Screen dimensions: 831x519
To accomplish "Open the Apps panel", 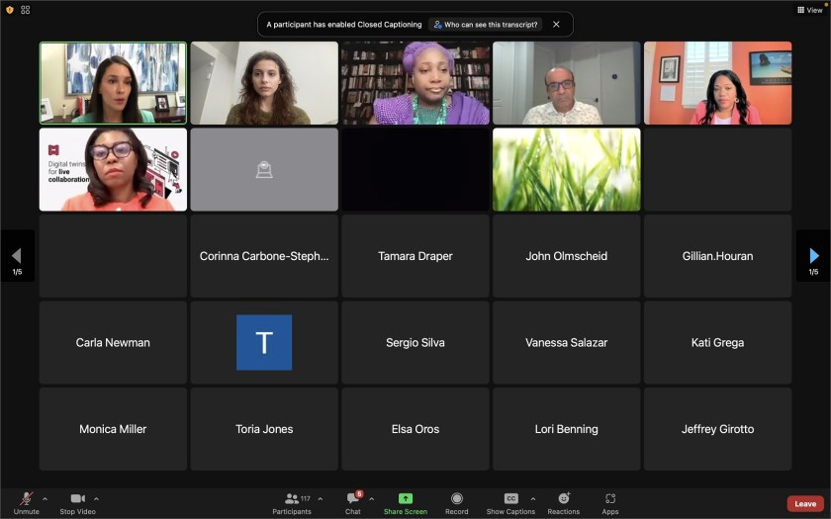I will click(x=610, y=499).
